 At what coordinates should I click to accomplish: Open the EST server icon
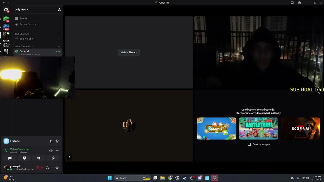coord(6,43)
